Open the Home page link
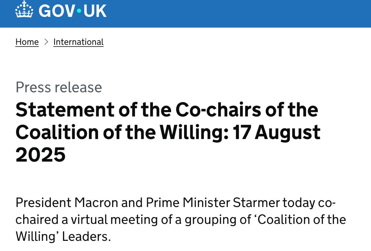The width and height of the screenshot is (371, 251). pos(27,42)
